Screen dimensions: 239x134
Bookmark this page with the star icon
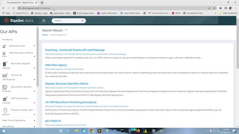point(214,8)
